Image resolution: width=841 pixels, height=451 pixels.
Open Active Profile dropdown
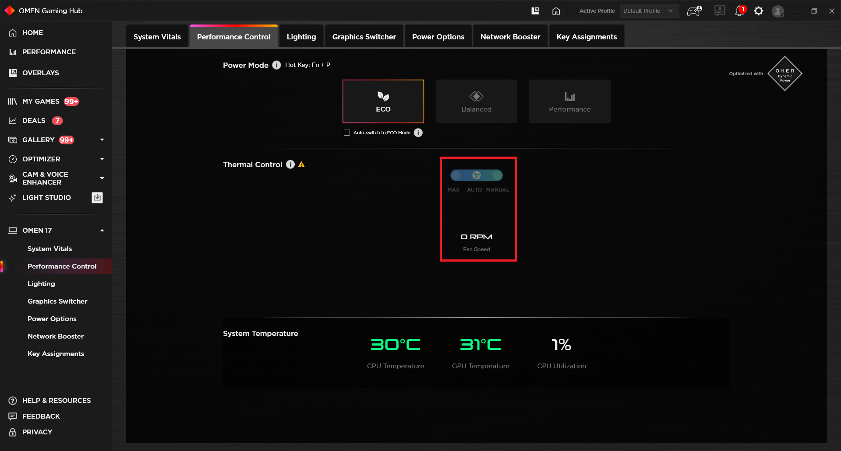point(649,11)
